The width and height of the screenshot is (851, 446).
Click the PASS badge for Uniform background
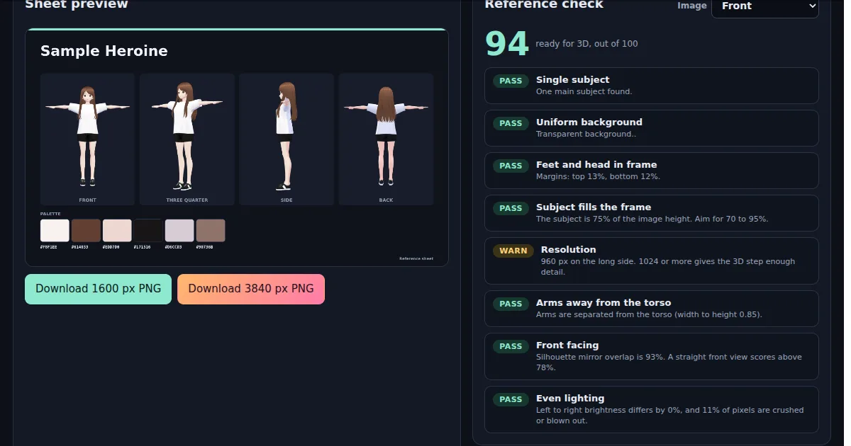tap(511, 123)
